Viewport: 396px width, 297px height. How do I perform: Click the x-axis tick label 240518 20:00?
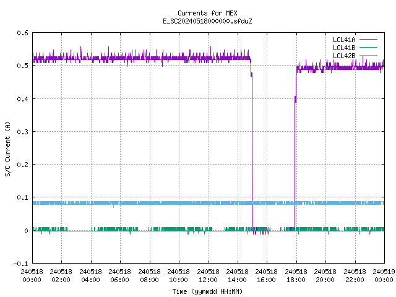point(325,276)
